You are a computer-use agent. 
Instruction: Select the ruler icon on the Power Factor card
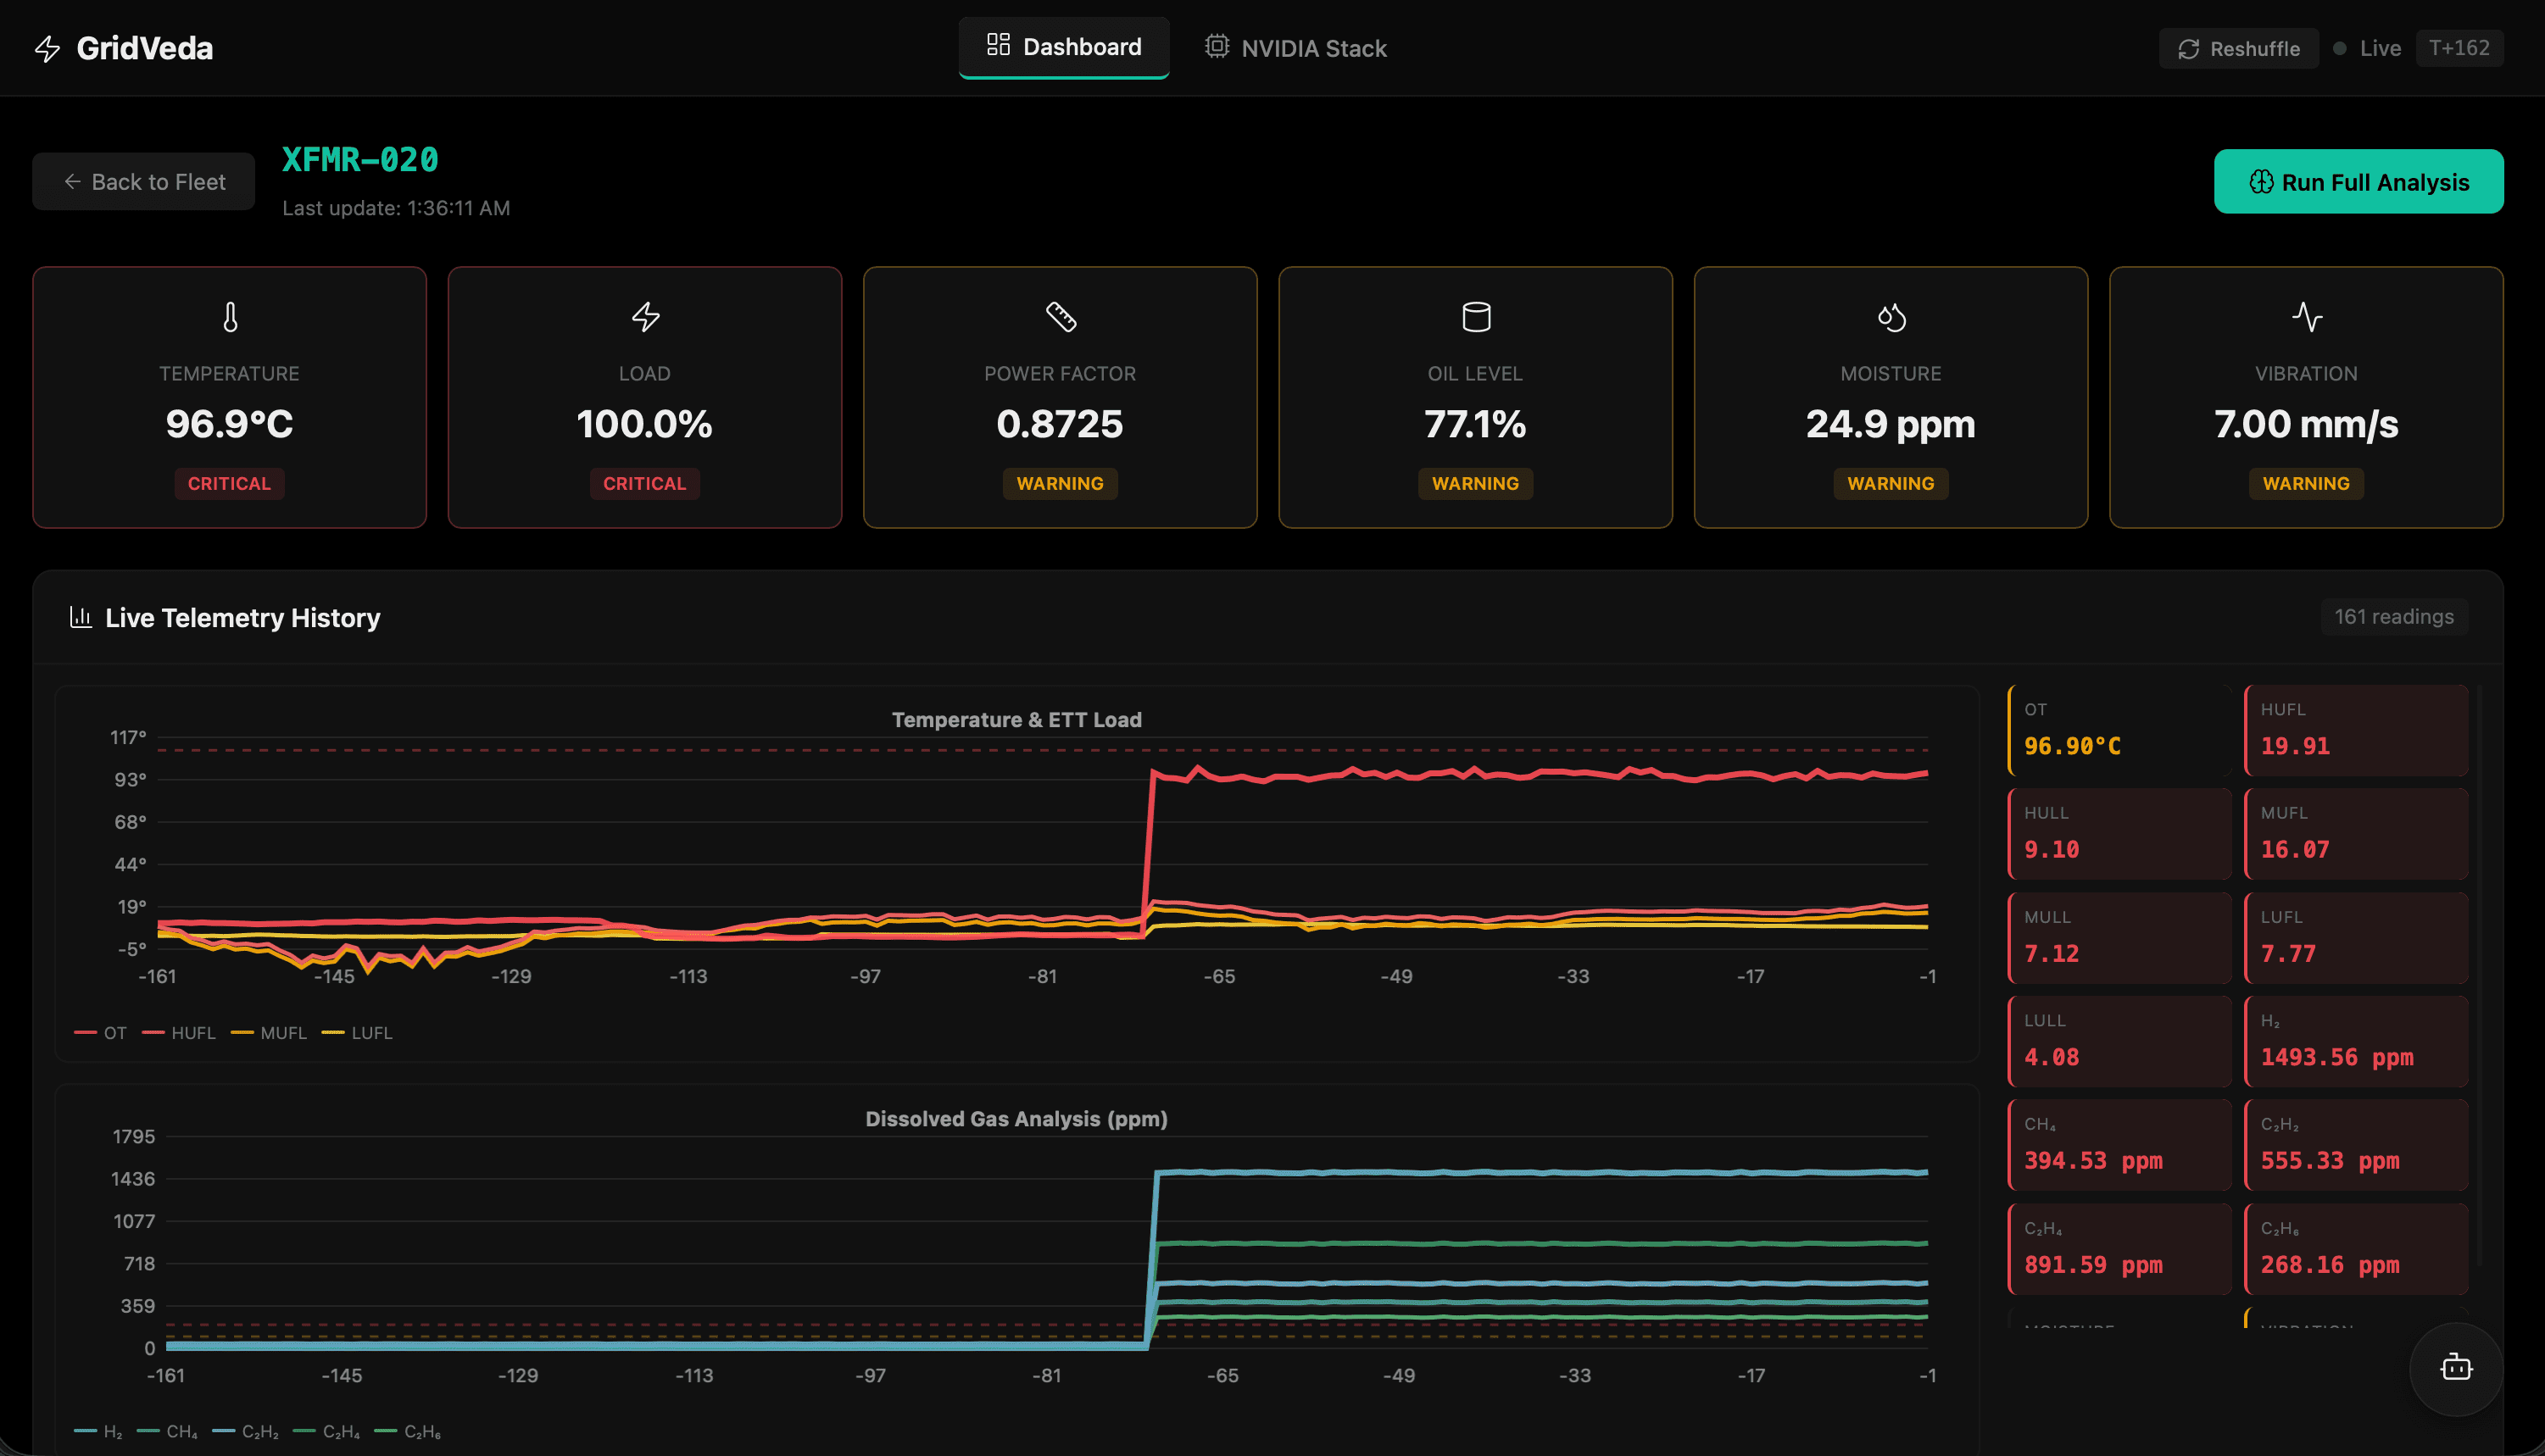tap(1060, 318)
